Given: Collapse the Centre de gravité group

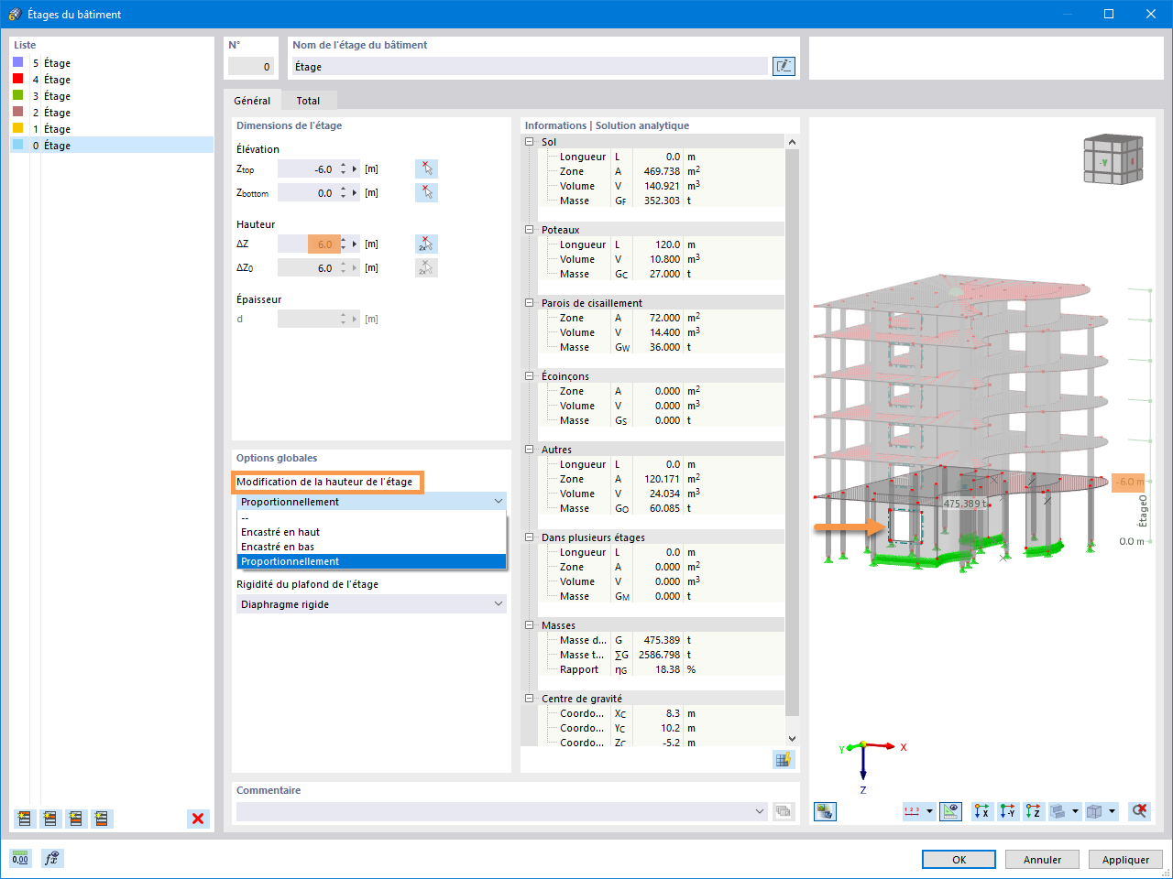Looking at the screenshot, I should click(529, 699).
